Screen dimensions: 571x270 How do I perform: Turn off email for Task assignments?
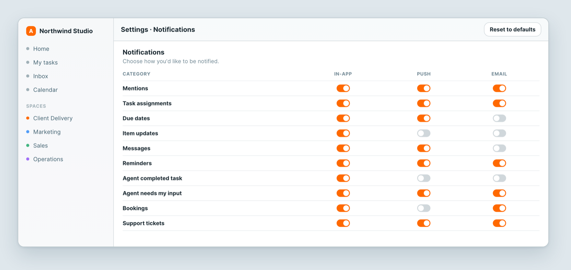500,104
